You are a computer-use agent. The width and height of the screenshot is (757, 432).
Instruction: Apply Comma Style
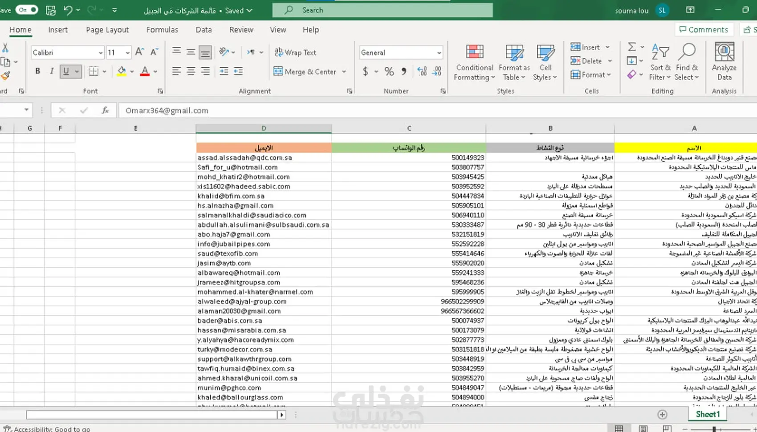point(404,71)
